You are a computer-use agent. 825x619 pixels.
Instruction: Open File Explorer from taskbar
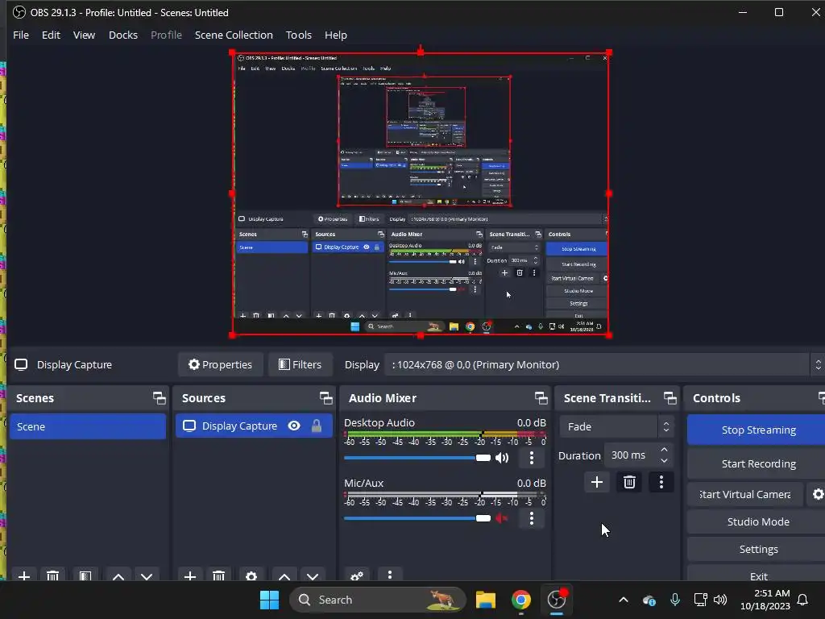pyautogui.click(x=486, y=600)
